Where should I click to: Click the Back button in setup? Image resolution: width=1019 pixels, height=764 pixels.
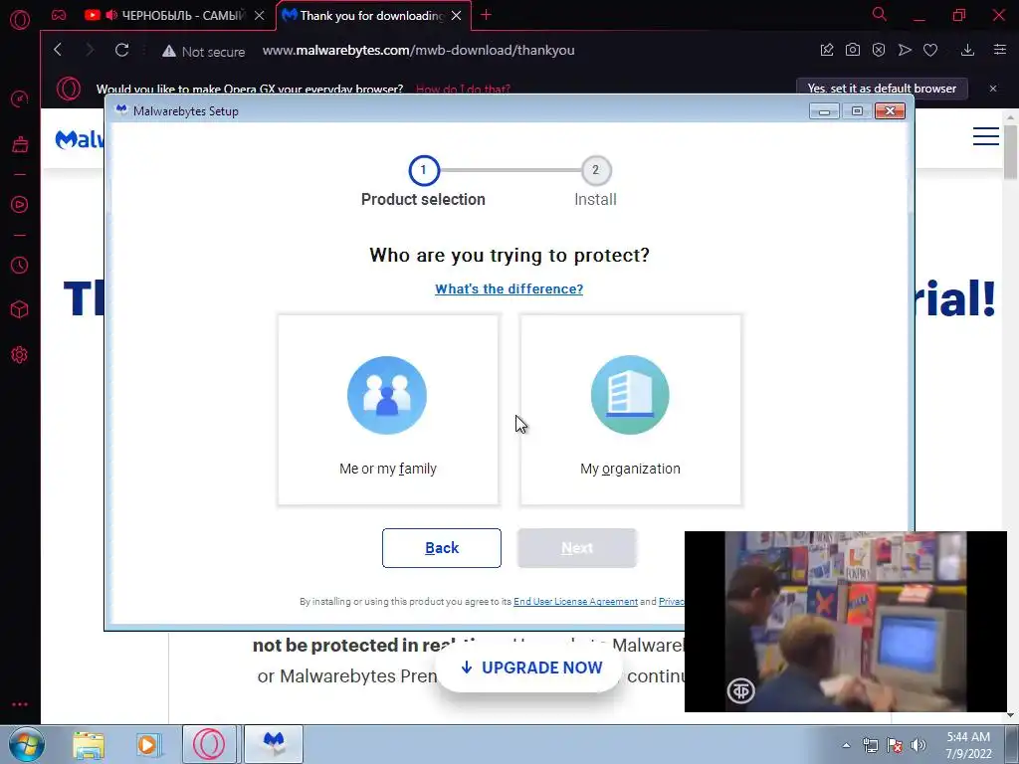[441, 548]
